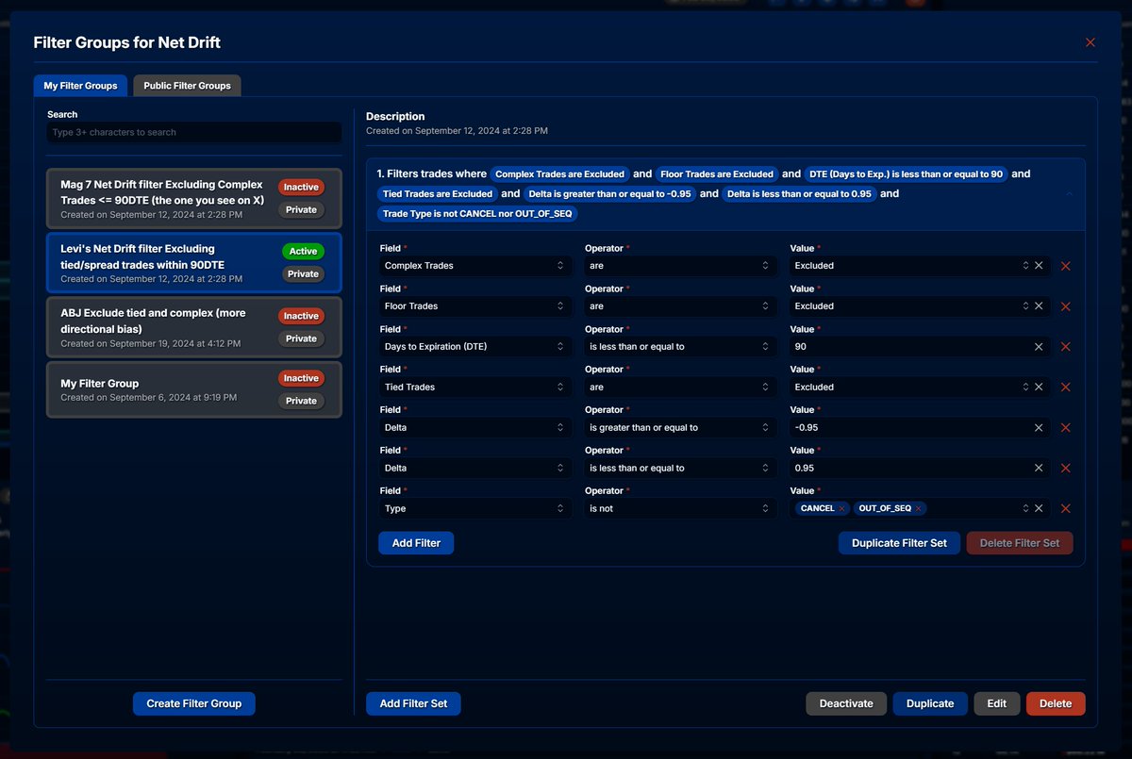Clear the Floor Trades Excluded value
This screenshot has height=759, width=1132.
coord(1039,306)
